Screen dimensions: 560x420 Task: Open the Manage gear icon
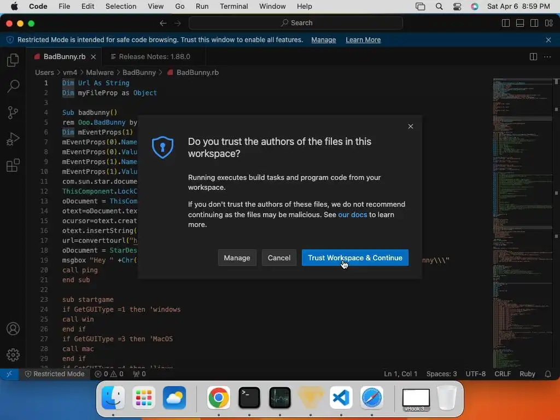click(x=13, y=354)
